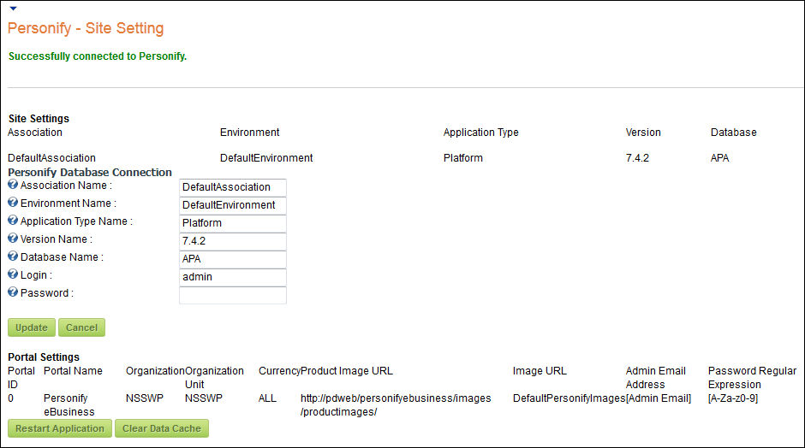The height and width of the screenshot is (448, 805).
Task: Click the Clear Data Cache button
Action: pos(162,428)
